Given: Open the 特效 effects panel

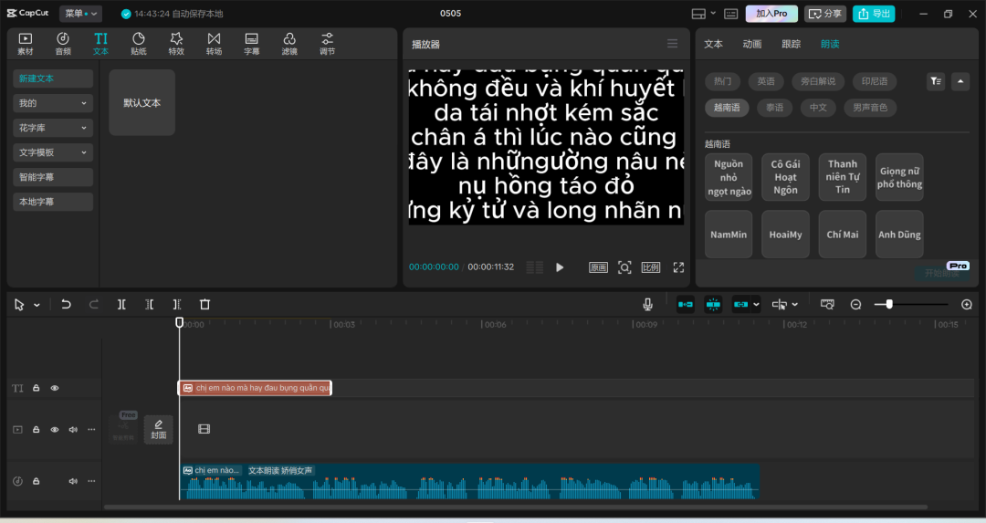Looking at the screenshot, I should (x=176, y=43).
